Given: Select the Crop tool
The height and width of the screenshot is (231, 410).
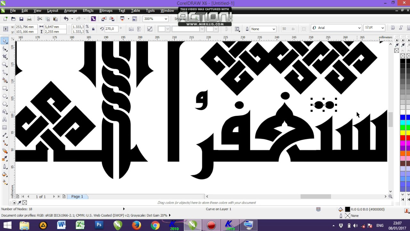Looking at the screenshot, I should pos(4,56).
